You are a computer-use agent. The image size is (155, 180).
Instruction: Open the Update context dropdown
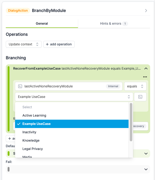(23, 44)
